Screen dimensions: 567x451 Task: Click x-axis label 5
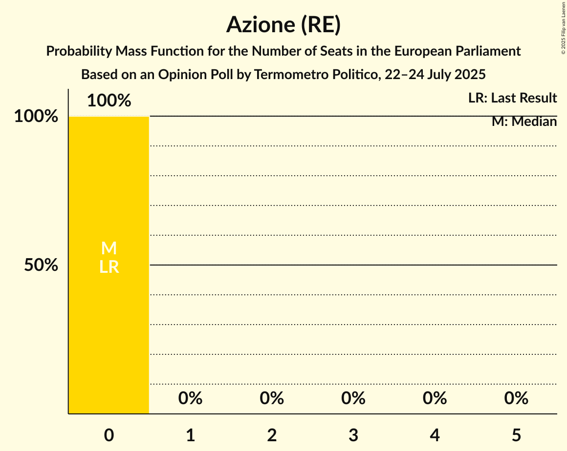[516, 435]
